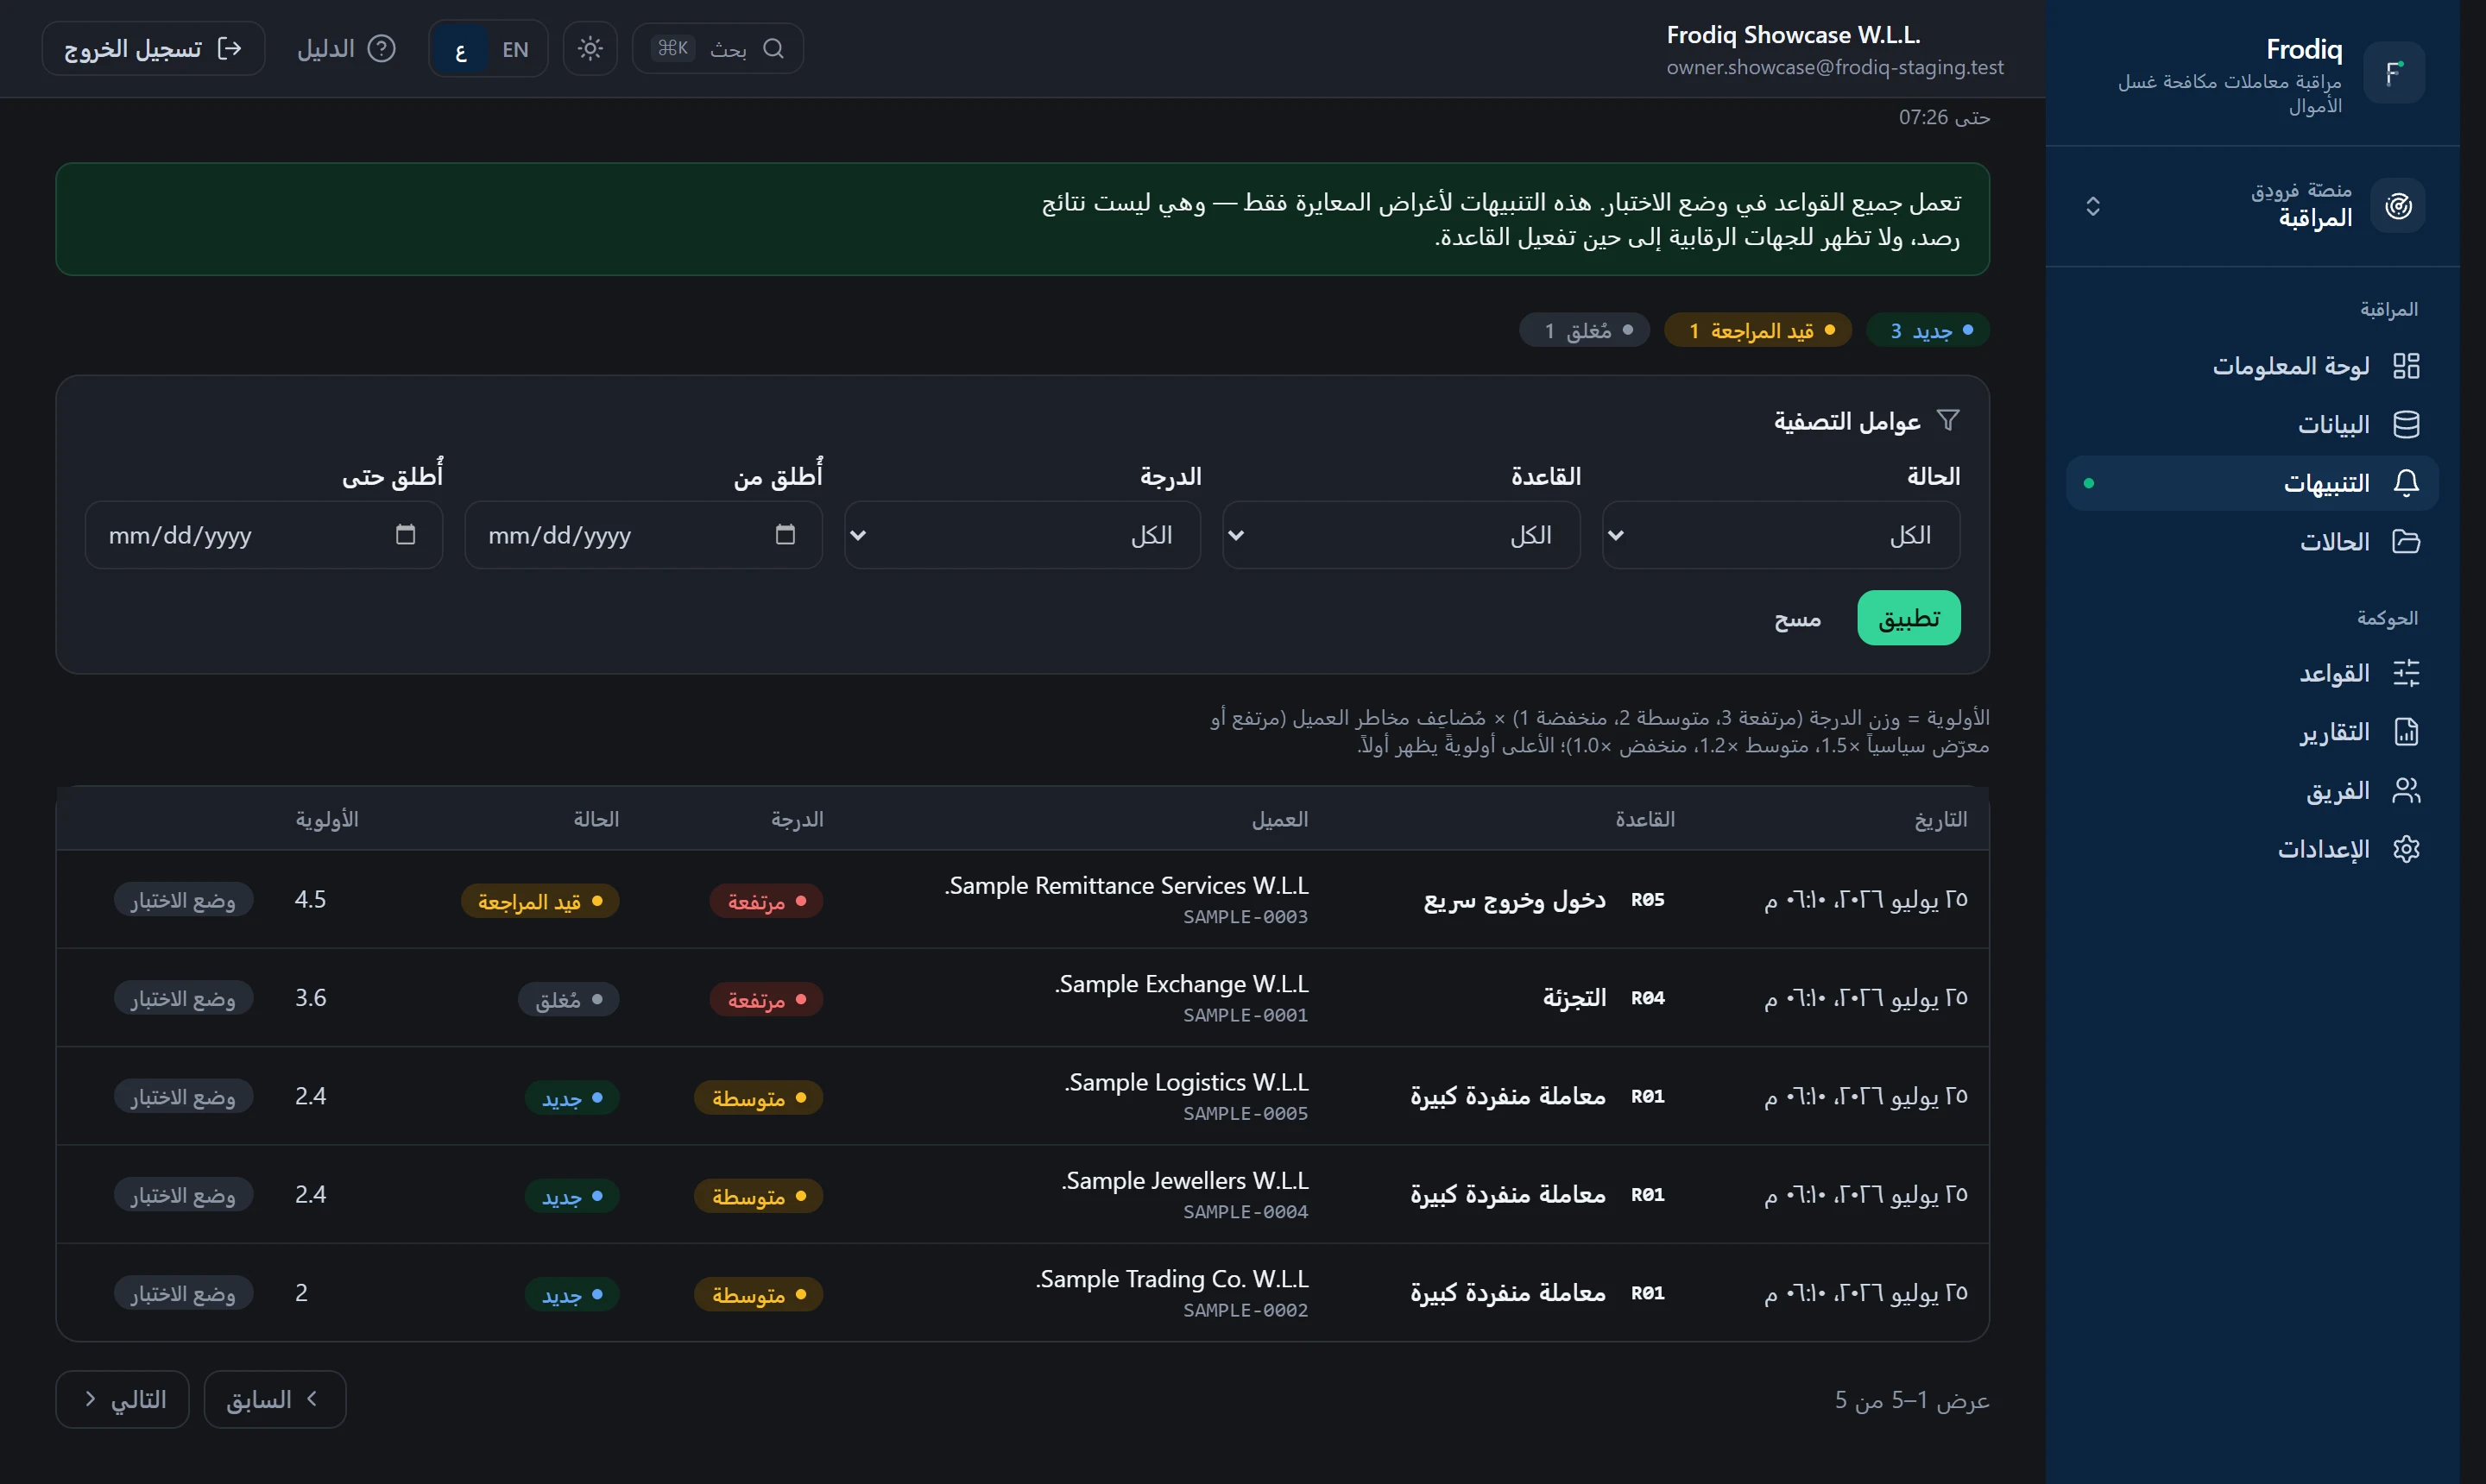Viewport: 2486px width, 1484px height.
Task: Open the cases folder icon (الحالات)
Action: click(2406, 542)
